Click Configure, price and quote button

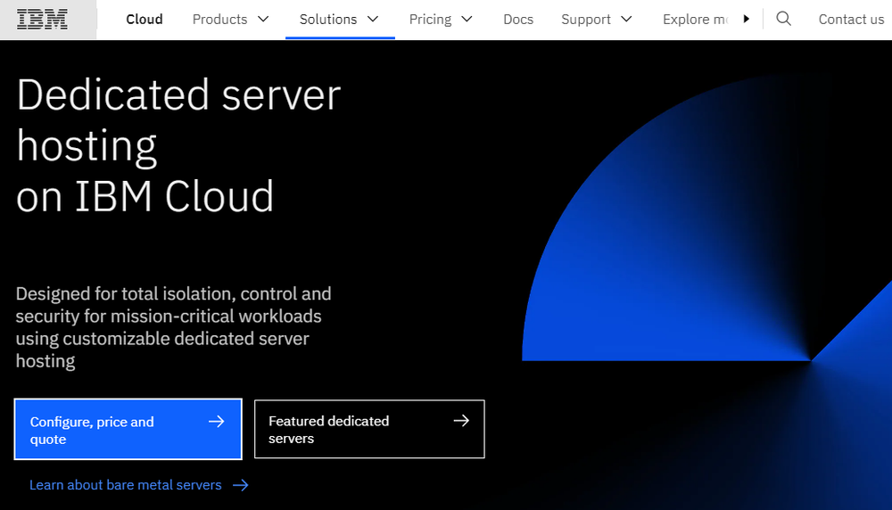128,429
